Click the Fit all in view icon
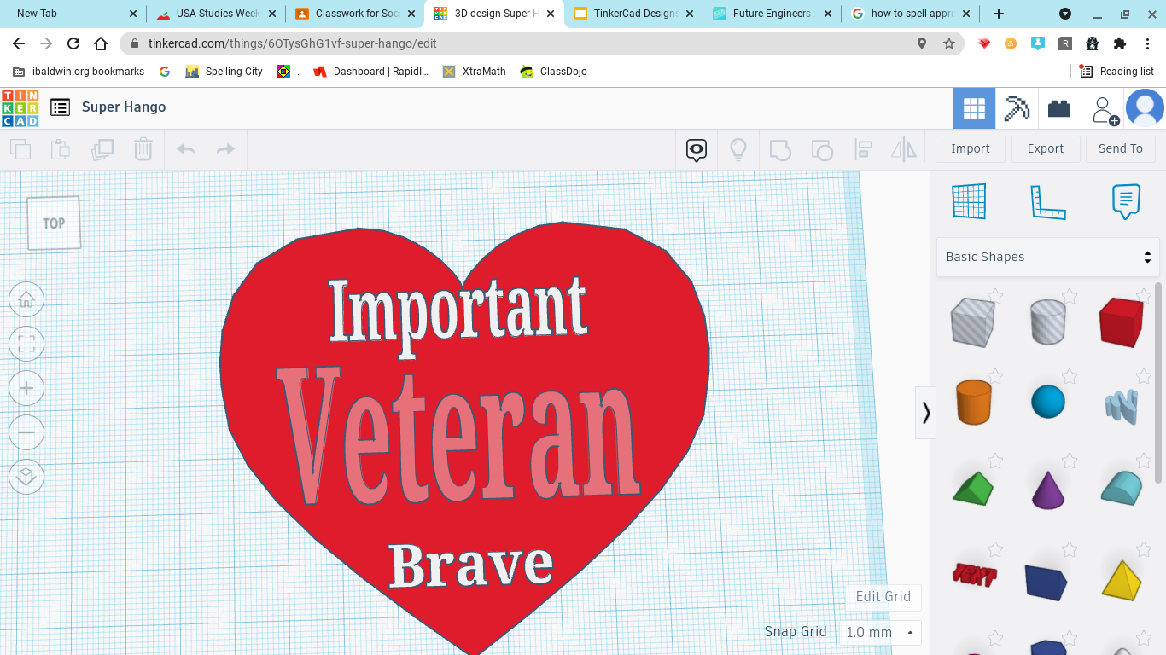Image resolution: width=1166 pixels, height=655 pixels. pos(26,344)
